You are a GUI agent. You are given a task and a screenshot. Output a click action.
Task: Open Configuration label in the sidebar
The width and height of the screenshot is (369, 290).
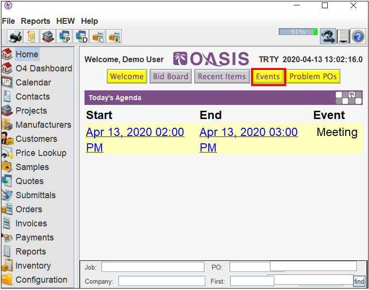[41, 280]
